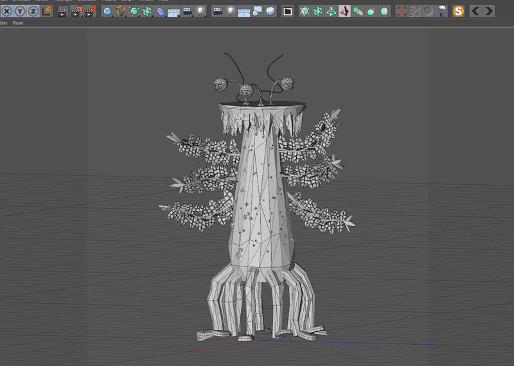Add Floor object from Cube primitive group

point(173,12)
